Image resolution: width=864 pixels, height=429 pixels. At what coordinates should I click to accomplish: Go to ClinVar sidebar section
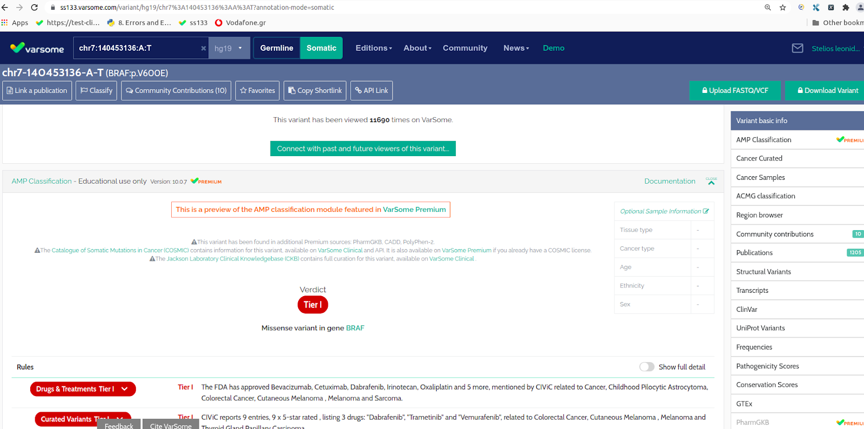coord(797,309)
